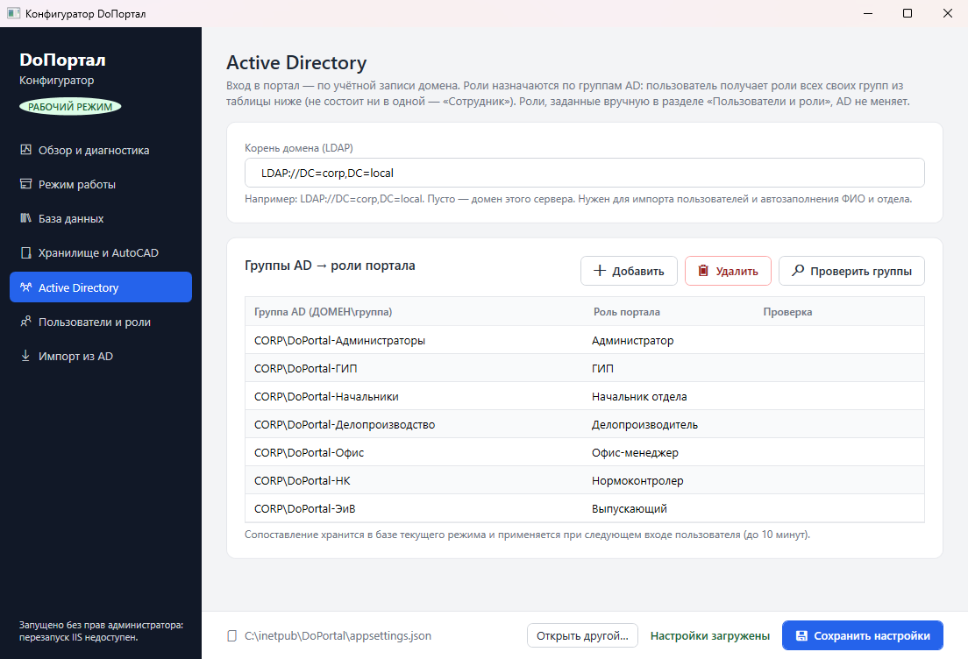Screen dimensions: 968x659
Task: Click the Хранилище и AutoCAD file icon
Action: tap(25, 252)
